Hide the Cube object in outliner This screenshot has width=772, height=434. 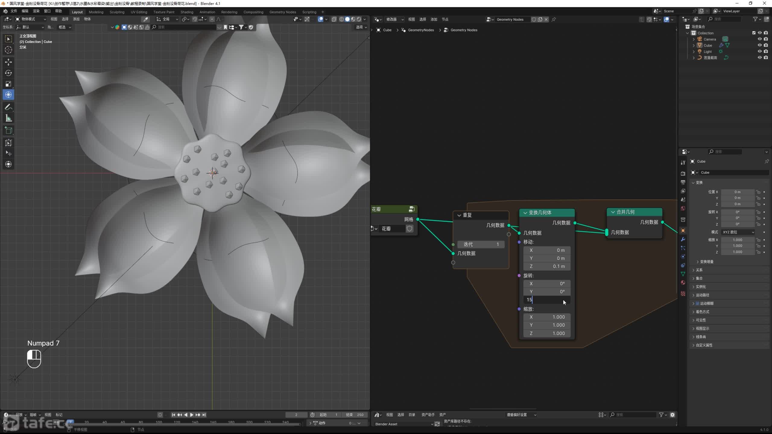(759, 45)
